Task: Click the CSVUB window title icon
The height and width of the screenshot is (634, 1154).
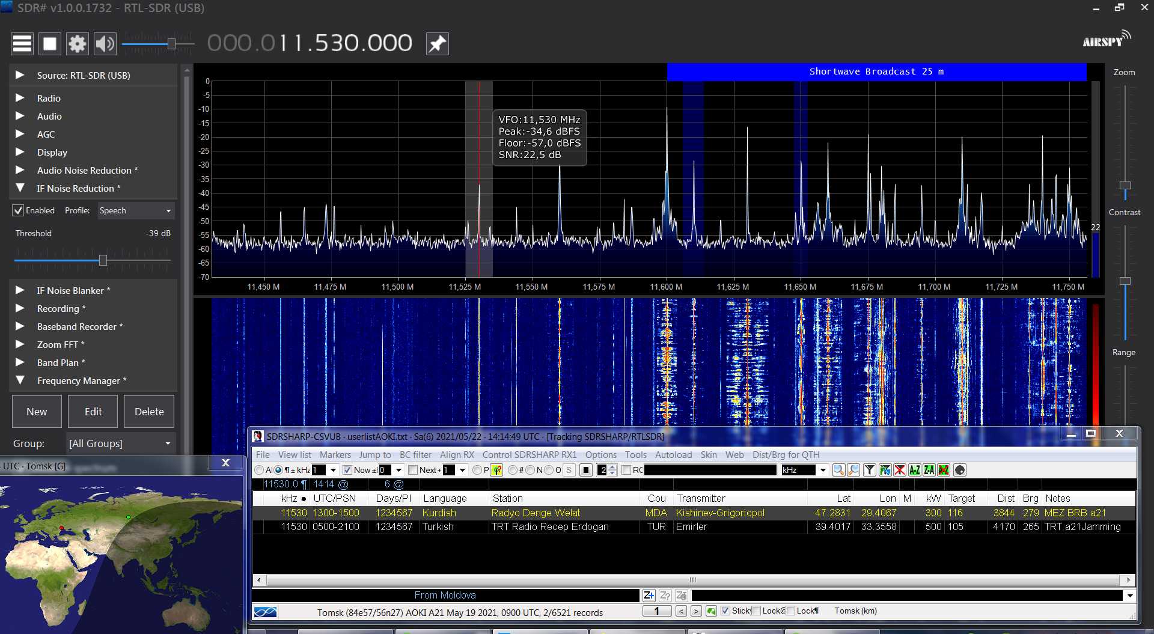Action: pos(258,436)
